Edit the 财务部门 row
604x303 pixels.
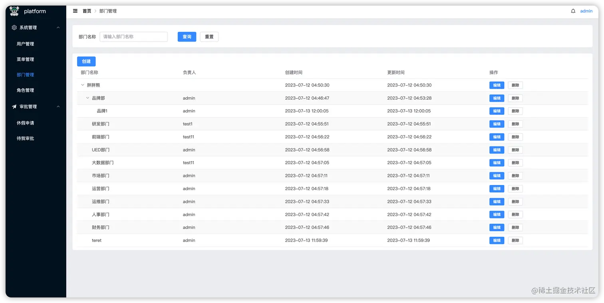tap(497, 227)
